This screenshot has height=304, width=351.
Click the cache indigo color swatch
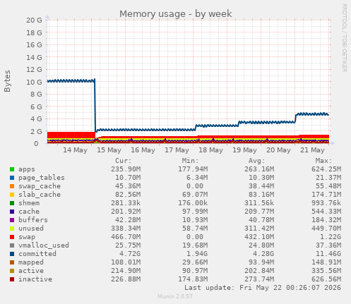pos(12,212)
